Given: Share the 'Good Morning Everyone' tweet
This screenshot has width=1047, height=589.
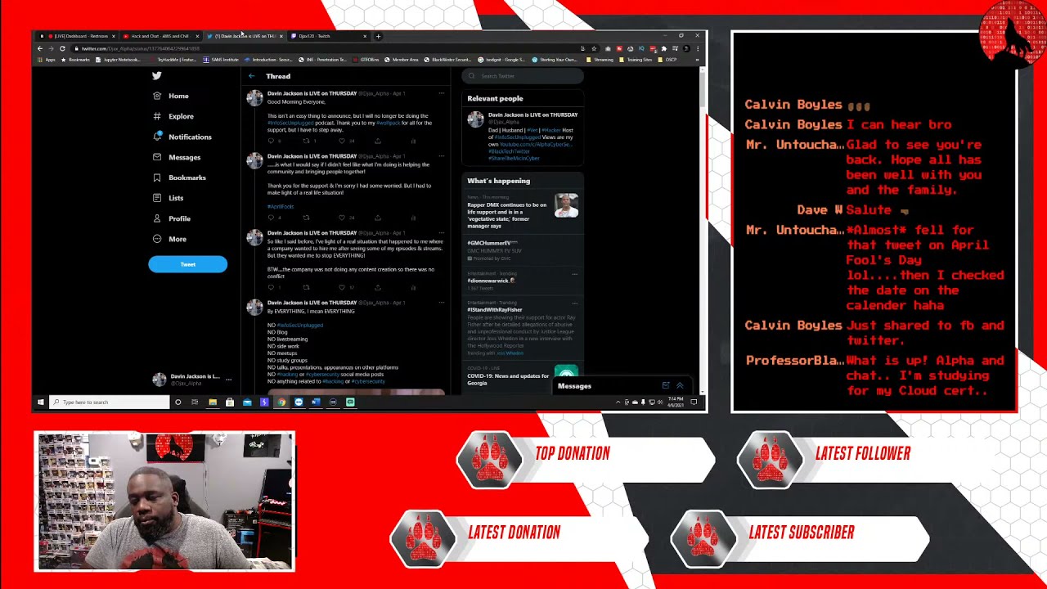Looking at the screenshot, I should pos(377,141).
